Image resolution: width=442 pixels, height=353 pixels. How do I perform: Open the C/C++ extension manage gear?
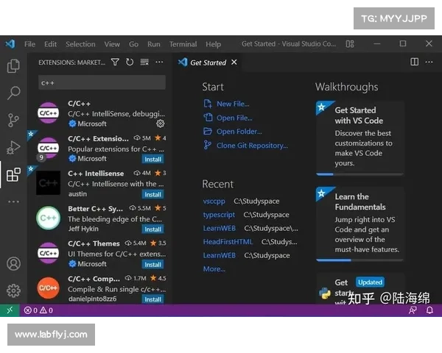(x=161, y=124)
